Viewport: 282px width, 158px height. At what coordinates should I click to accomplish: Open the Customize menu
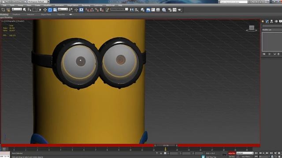[x=98, y=5]
